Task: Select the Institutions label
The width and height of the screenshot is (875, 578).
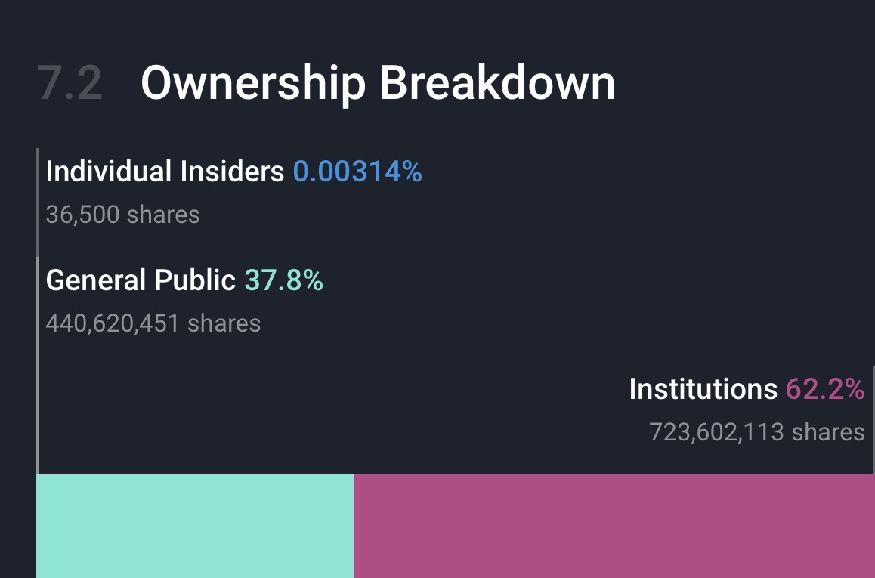Action: [703, 390]
